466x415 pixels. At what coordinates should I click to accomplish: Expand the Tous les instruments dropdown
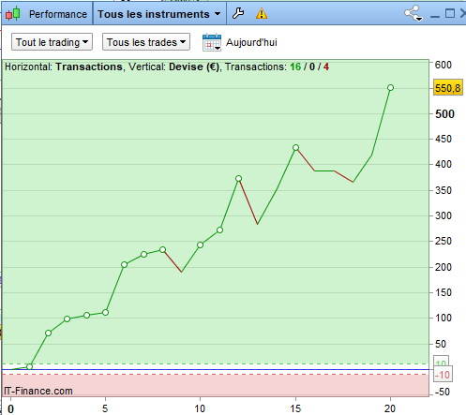pos(159,14)
